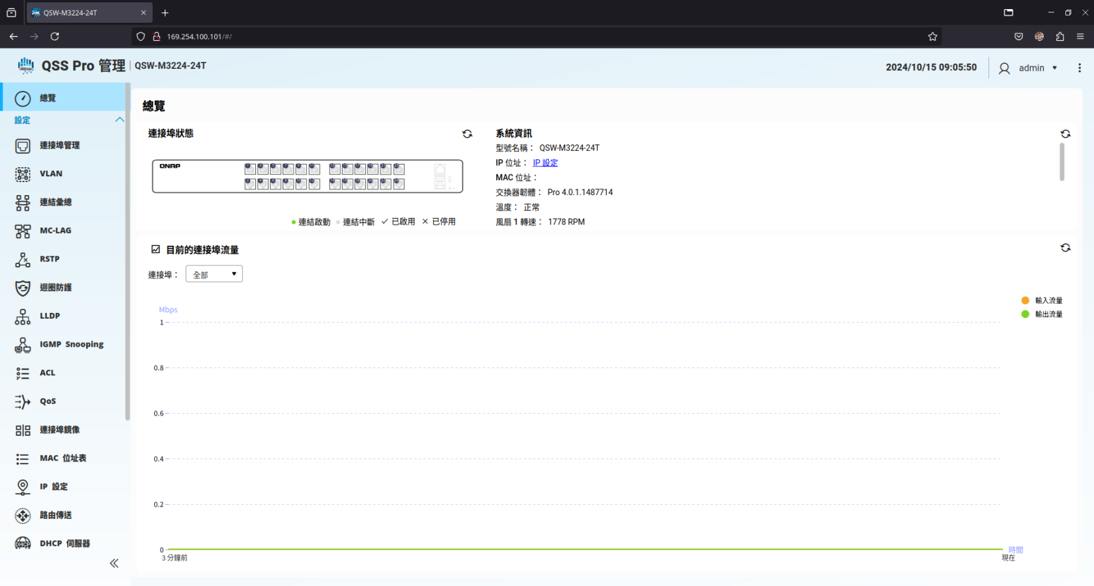Collapse the sidebar with double-chevron
The image size is (1094, 586).
pos(114,563)
